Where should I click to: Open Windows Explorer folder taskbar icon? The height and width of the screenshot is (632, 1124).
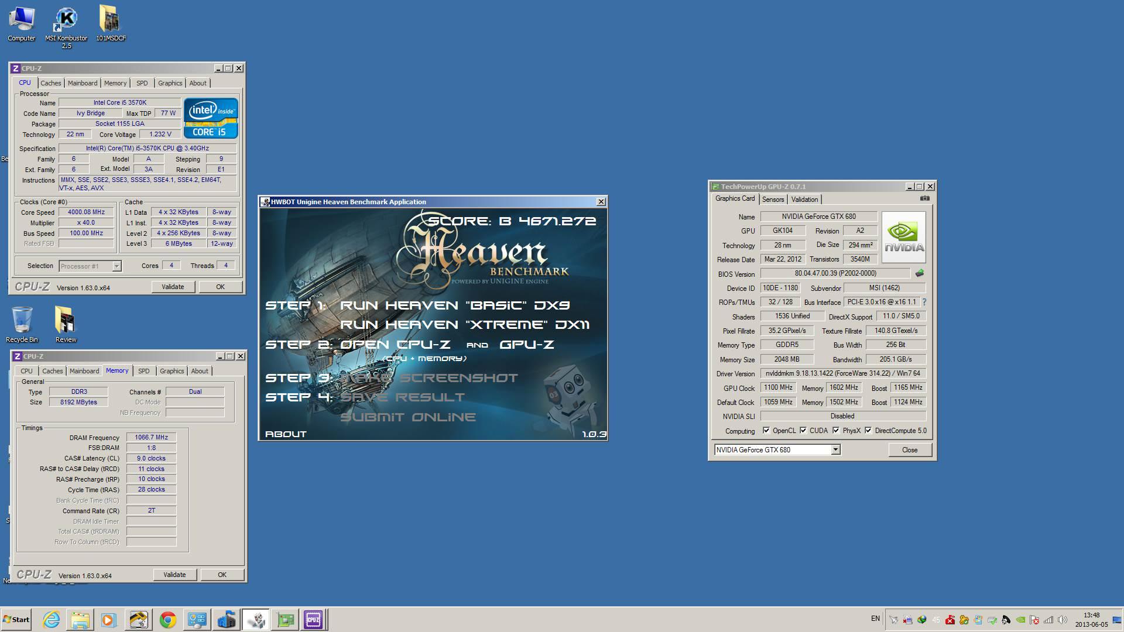pos(80,619)
